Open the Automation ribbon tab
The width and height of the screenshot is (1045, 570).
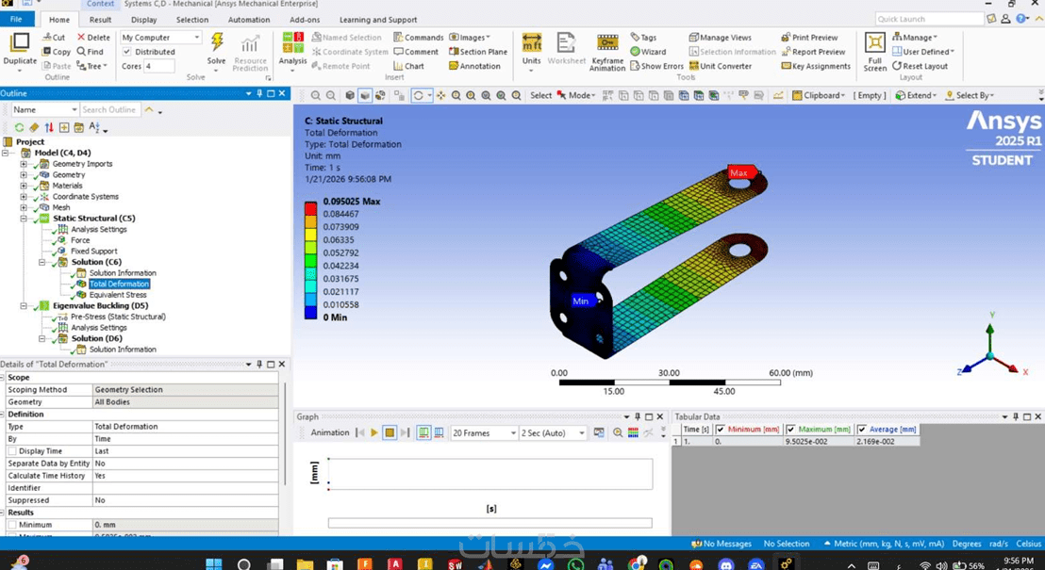(x=249, y=20)
